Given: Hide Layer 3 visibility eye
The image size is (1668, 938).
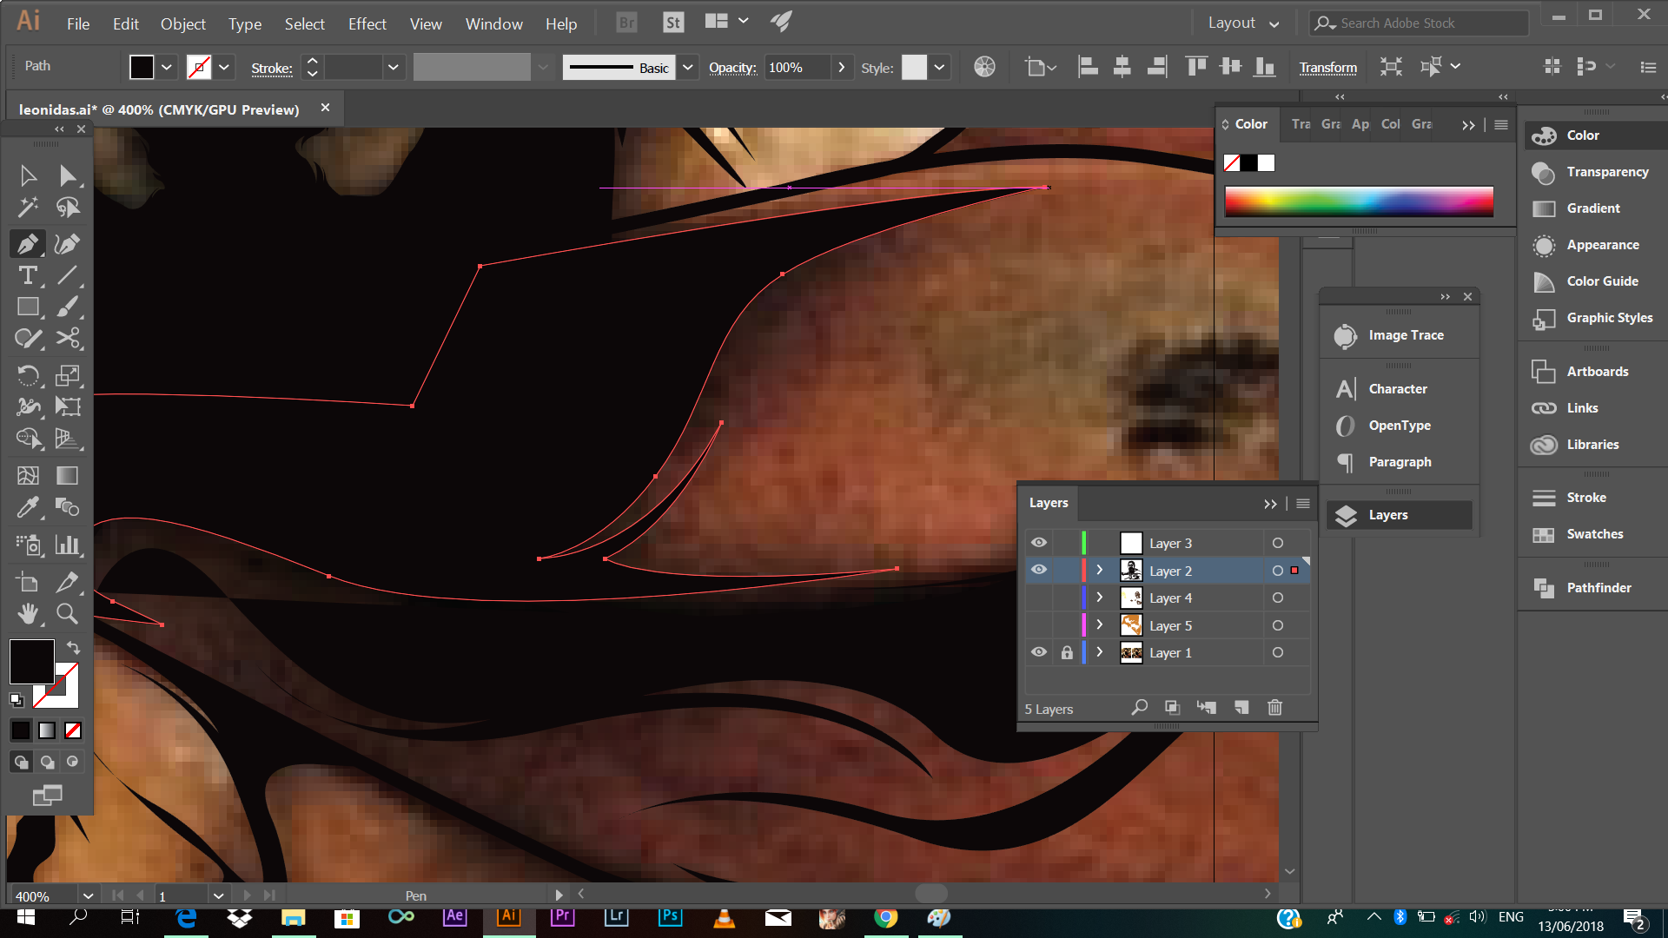Looking at the screenshot, I should coord(1039,543).
